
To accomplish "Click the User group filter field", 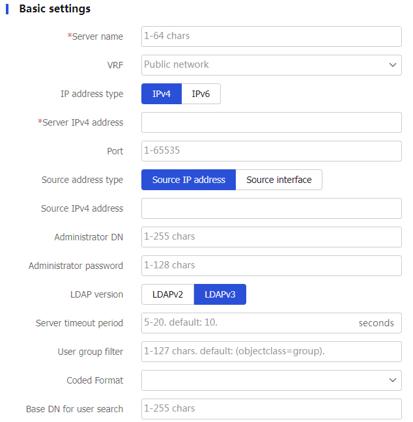I will click(x=272, y=352).
